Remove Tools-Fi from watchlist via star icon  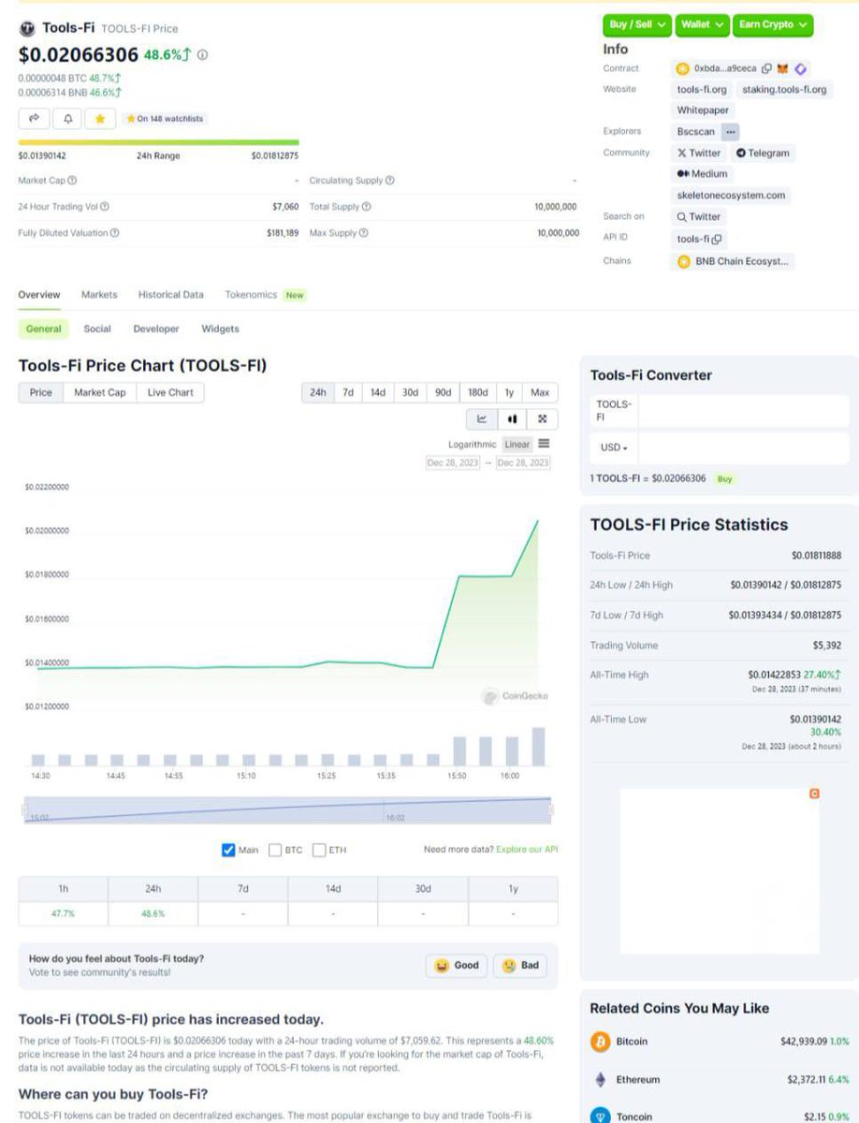pyautogui.click(x=98, y=119)
